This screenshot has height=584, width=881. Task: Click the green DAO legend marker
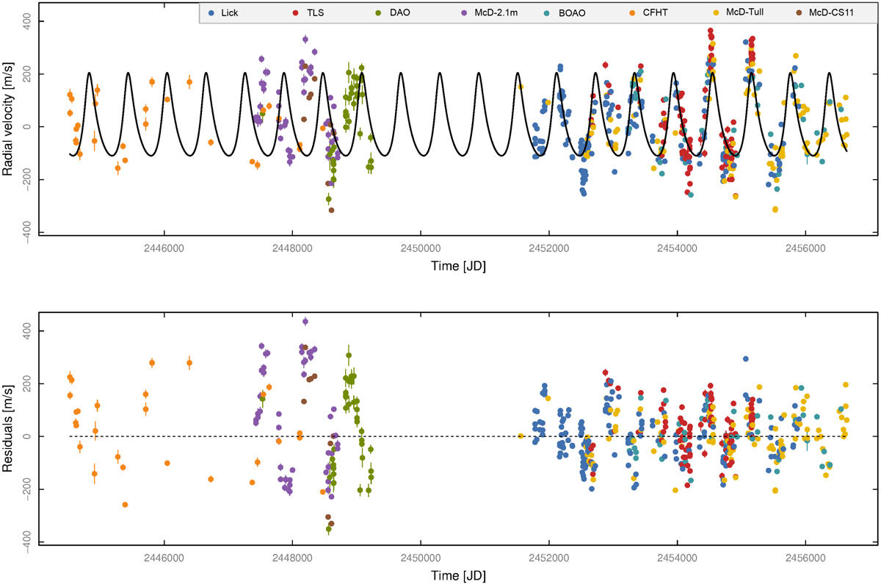(x=379, y=13)
